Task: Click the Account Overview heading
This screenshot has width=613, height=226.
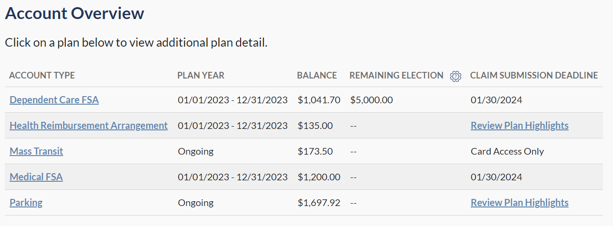Action: (x=74, y=13)
